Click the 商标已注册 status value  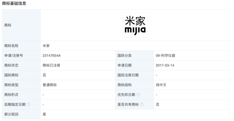coord(51,65)
